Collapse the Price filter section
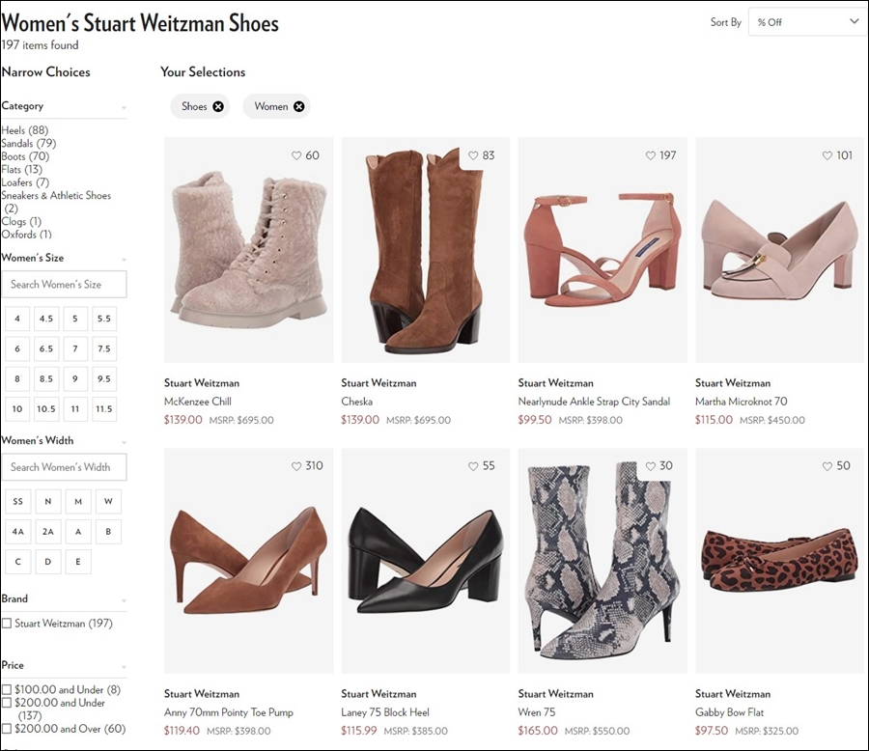Viewport: 869px width, 751px height. tap(125, 667)
